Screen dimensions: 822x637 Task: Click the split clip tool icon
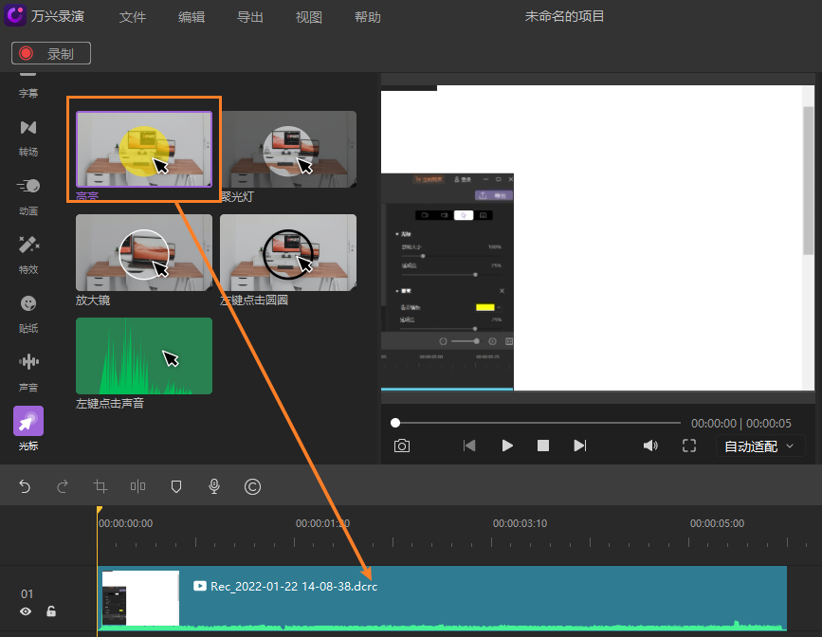click(137, 486)
